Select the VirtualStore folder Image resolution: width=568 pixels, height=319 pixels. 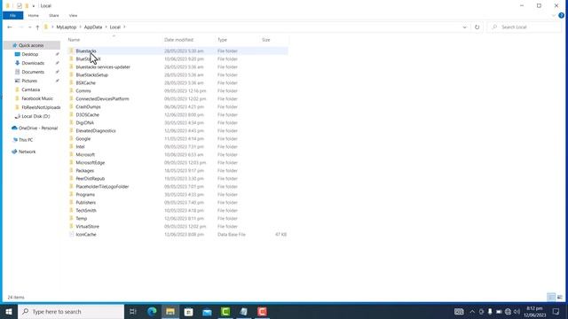tap(87, 226)
